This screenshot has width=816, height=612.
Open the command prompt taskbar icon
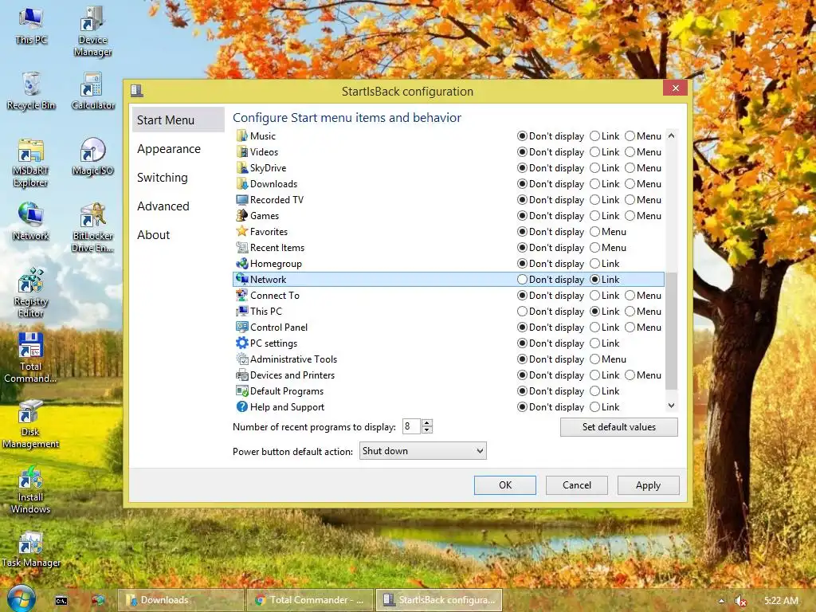pos(61,601)
